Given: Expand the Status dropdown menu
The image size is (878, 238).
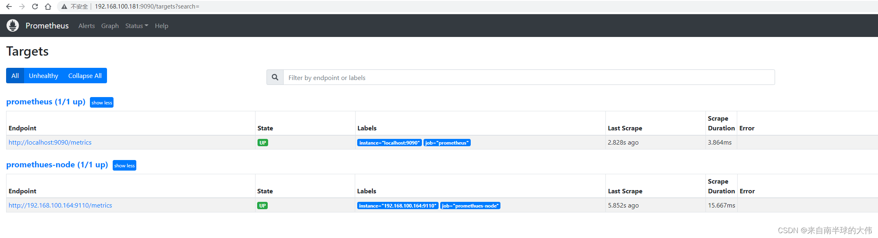Looking at the screenshot, I should click(x=137, y=26).
